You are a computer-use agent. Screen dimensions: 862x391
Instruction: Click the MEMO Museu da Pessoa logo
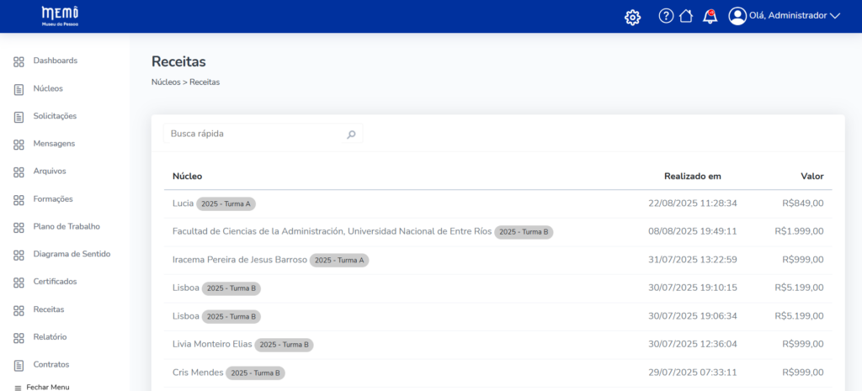click(60, 16)
